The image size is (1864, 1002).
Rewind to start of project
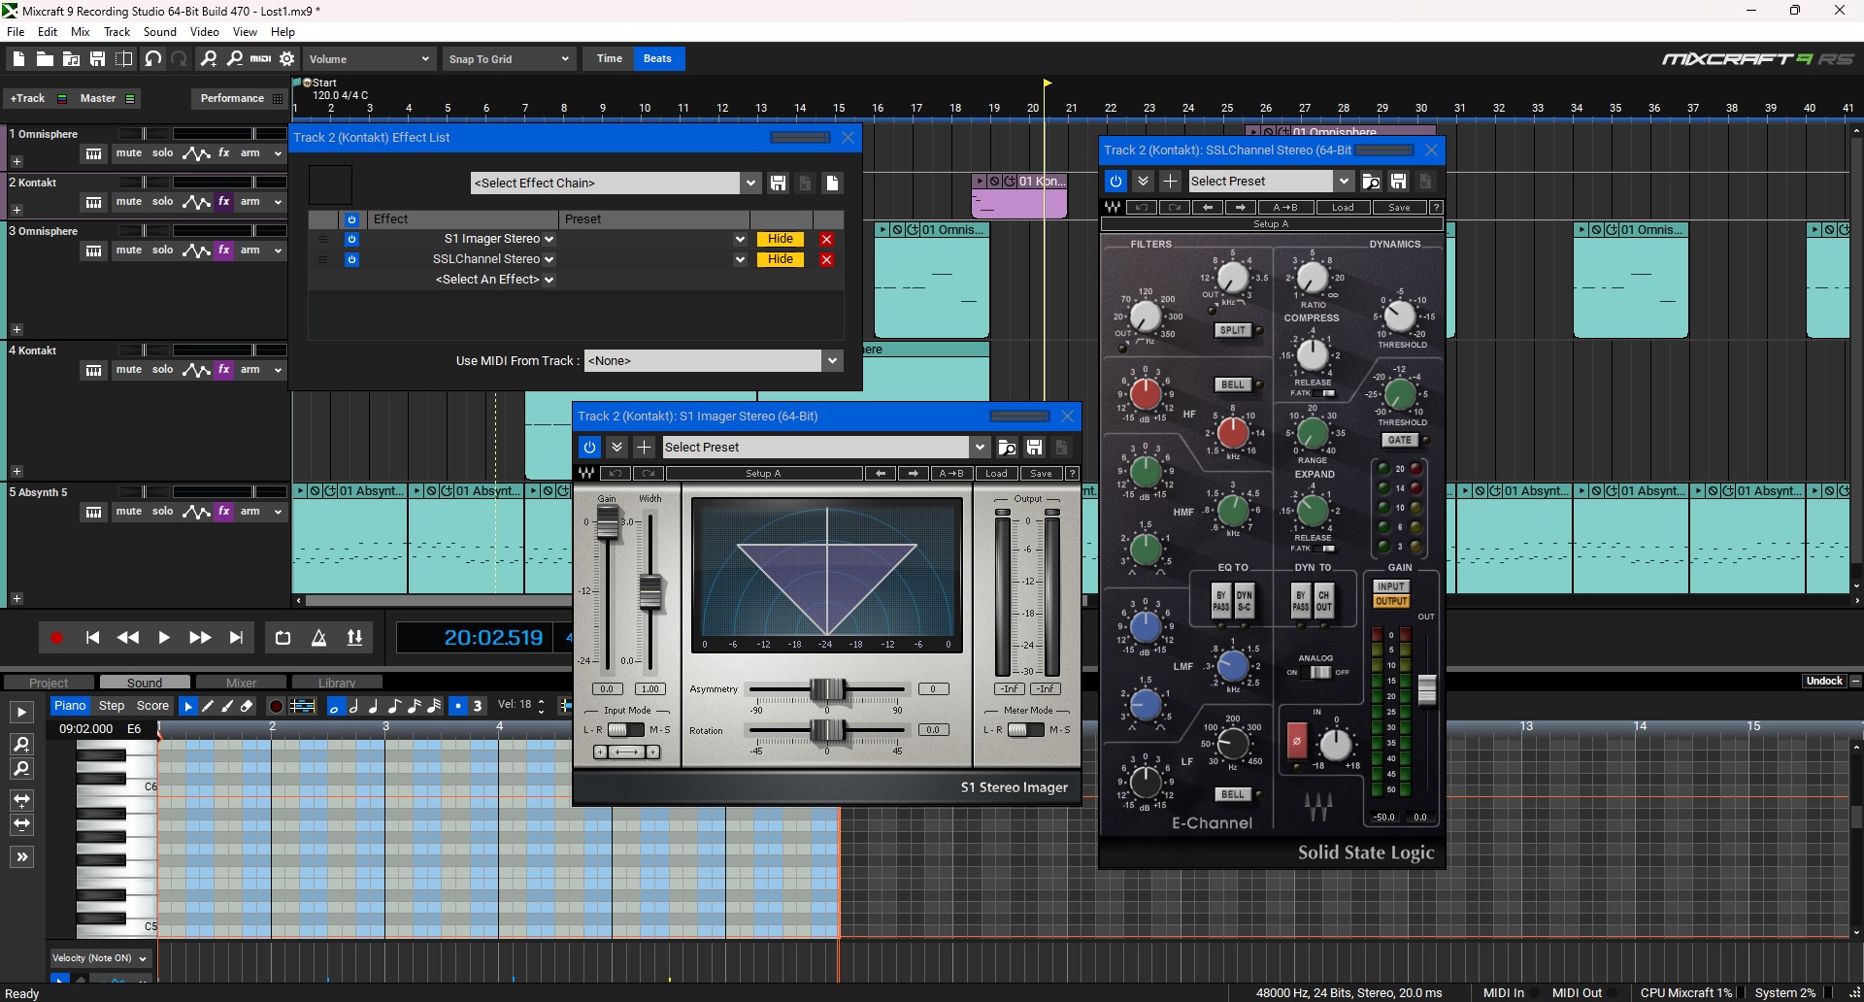[x=92, y=638]
